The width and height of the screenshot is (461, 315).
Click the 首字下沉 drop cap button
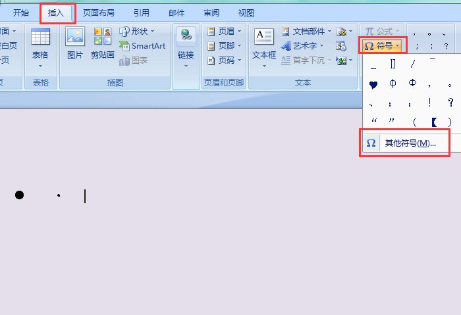click(306, 61)
